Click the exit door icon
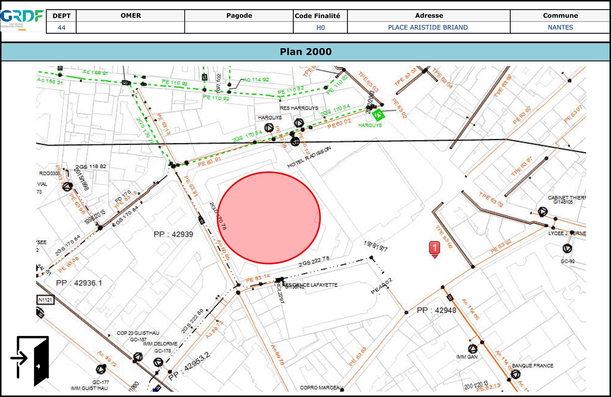 [33, 360]
